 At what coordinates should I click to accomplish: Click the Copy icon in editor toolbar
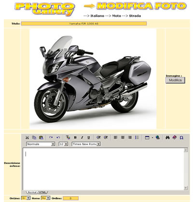34,138
